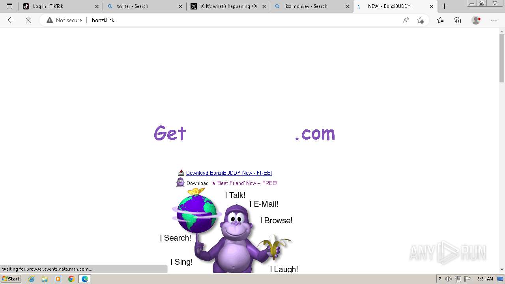Click the I Browse! text
The width and height of the screenshot is (505, 284).
276,220
